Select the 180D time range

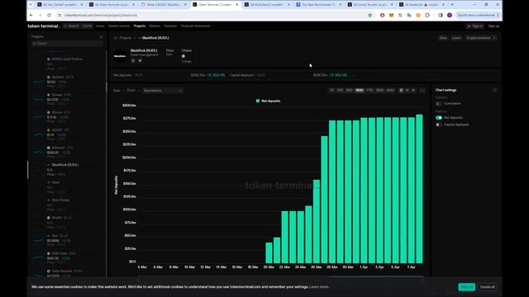[x=360, y=90]
